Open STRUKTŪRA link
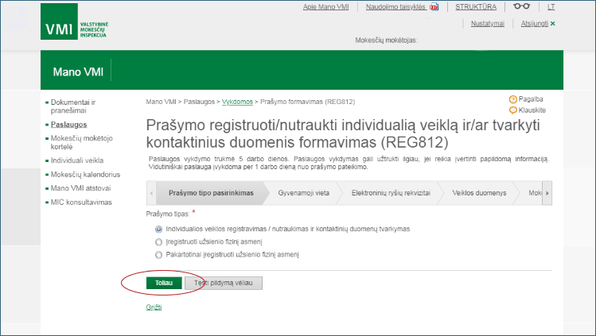 (x=476, y=7)
